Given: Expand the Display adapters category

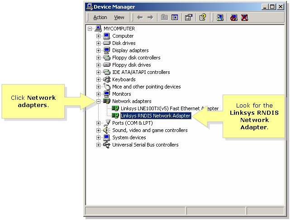Looking at the screenshot, I should point(98,50).
